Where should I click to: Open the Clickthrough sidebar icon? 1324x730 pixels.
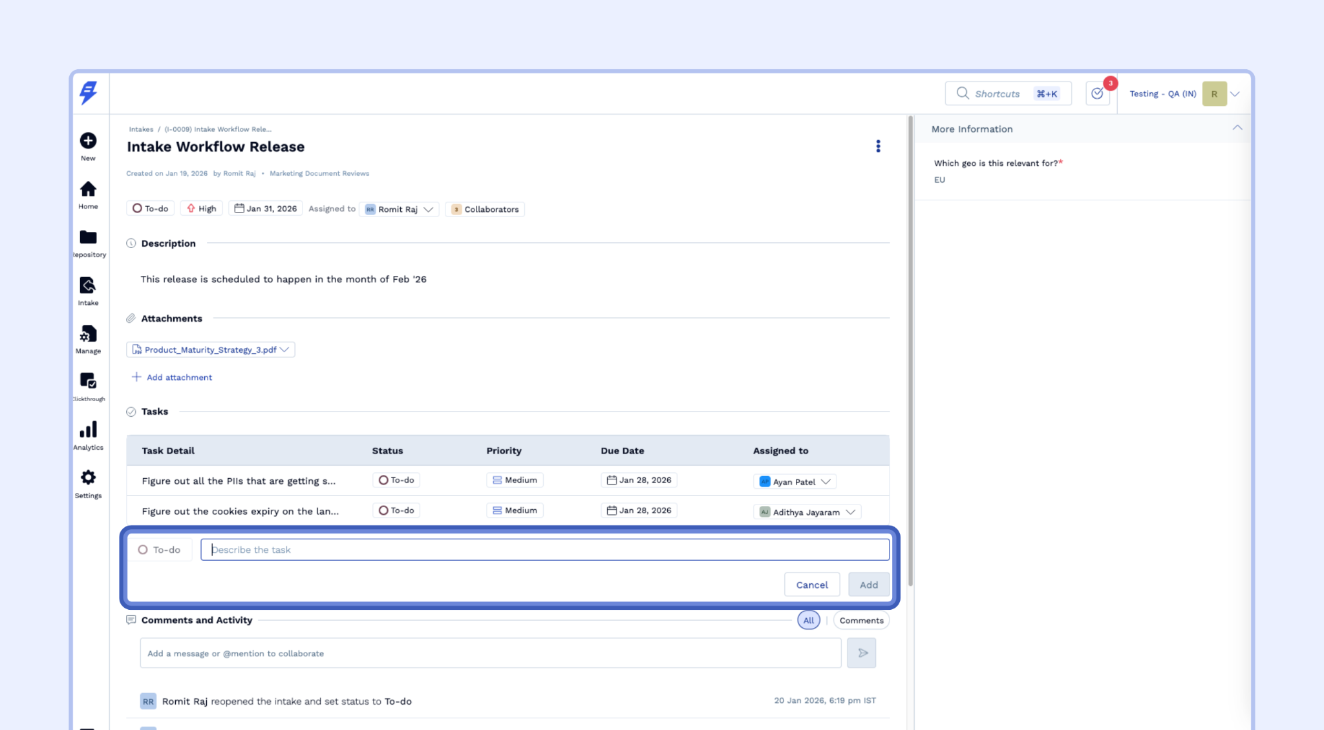pyautogui.click(x=88, y=381)
